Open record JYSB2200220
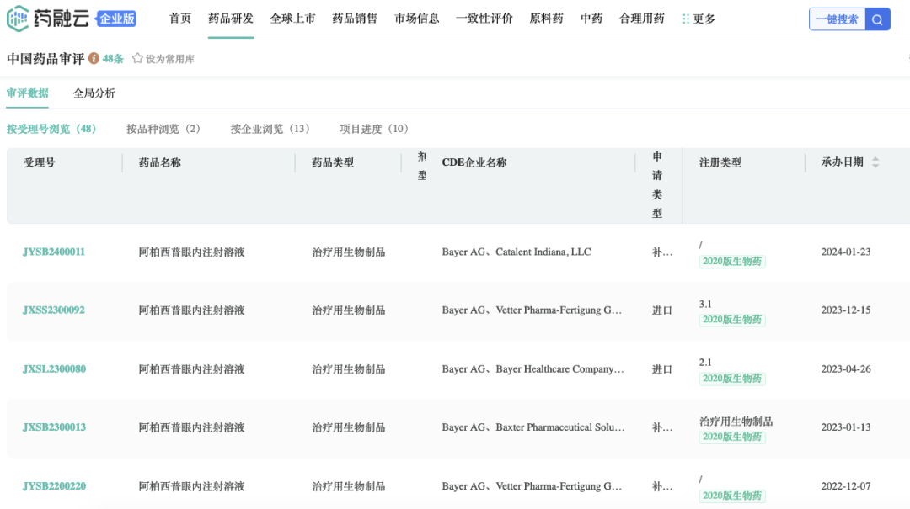Viewport: 910px width, 509px height. [54, 486]
